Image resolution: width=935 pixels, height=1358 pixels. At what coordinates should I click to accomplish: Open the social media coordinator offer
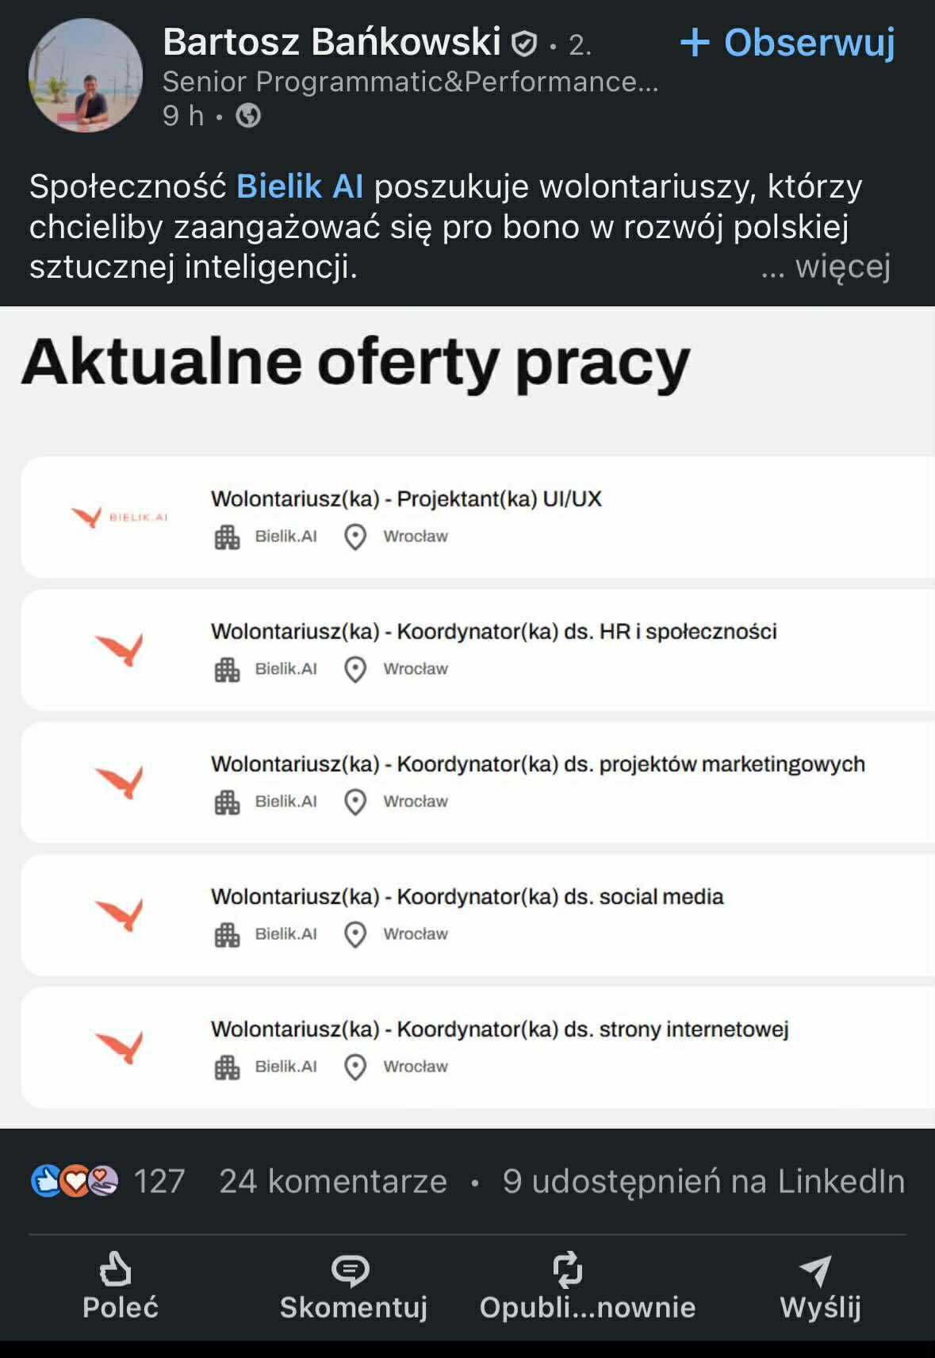[467, 897]
